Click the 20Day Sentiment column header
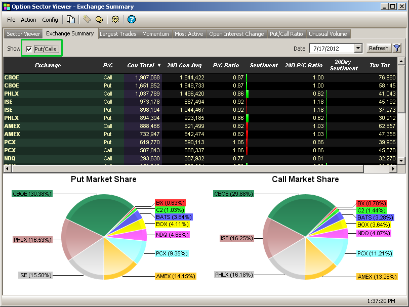The image size is (409, 307). pos(344,65)
